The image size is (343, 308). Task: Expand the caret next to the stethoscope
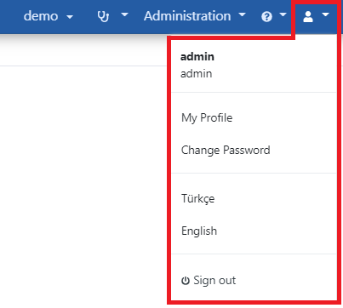(x=124, y=14)
